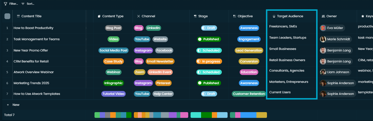
Task: Click the Zoom channel tag
Action: (140, 72)
